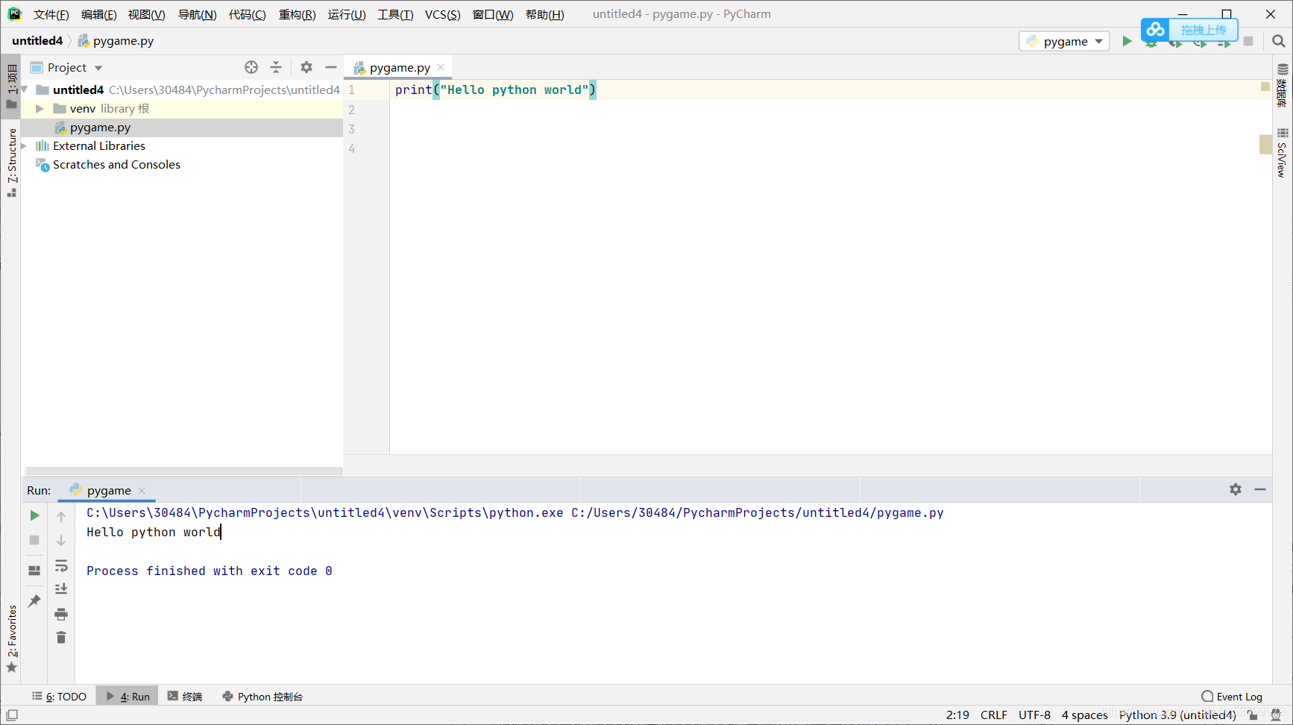Expand External Libraries node

25,146
